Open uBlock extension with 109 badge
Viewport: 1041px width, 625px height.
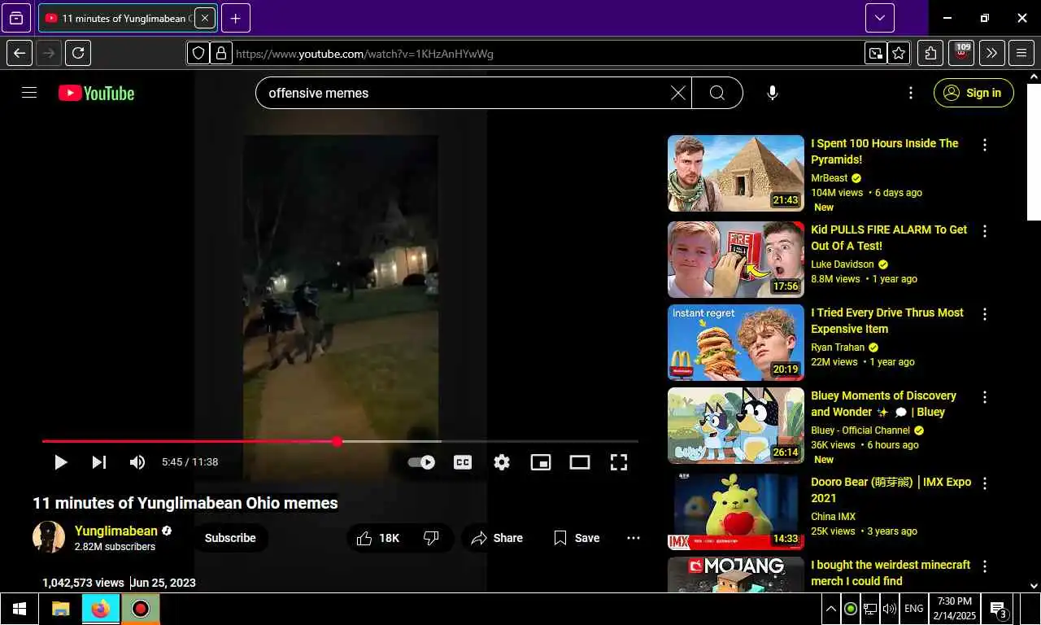pyautogui.click(x=961, y=54)
